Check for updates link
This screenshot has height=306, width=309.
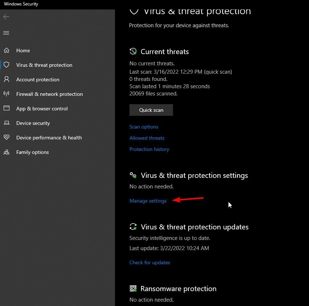(149, 262)
